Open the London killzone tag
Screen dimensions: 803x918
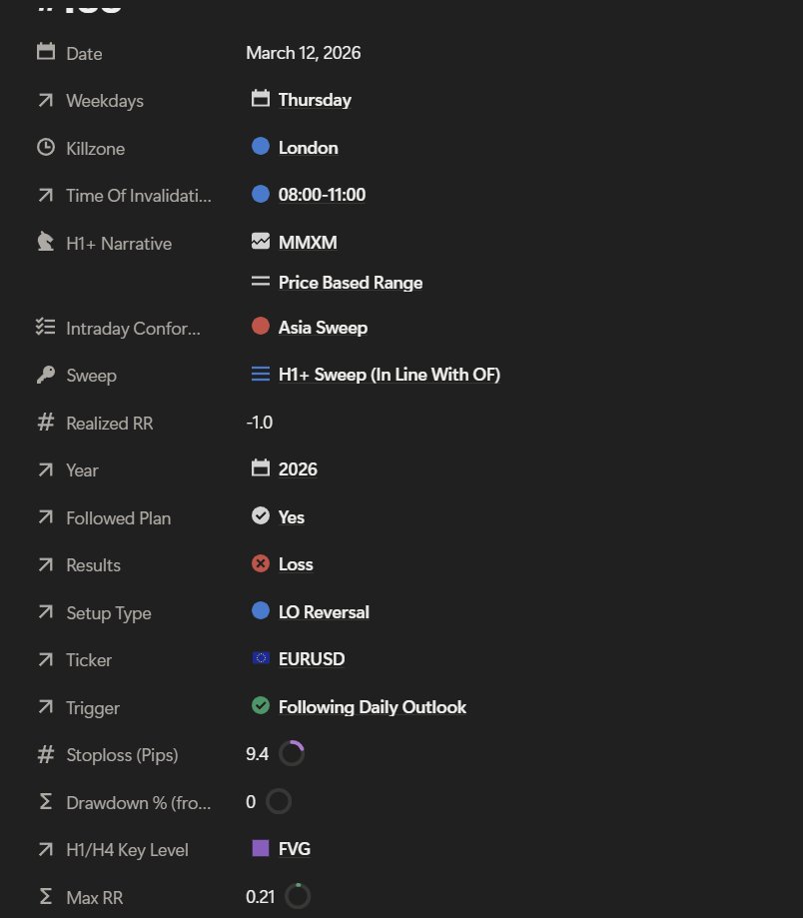(x=308, y=148)
